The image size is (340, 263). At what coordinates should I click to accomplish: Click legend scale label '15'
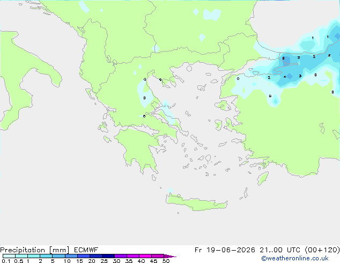79,261
